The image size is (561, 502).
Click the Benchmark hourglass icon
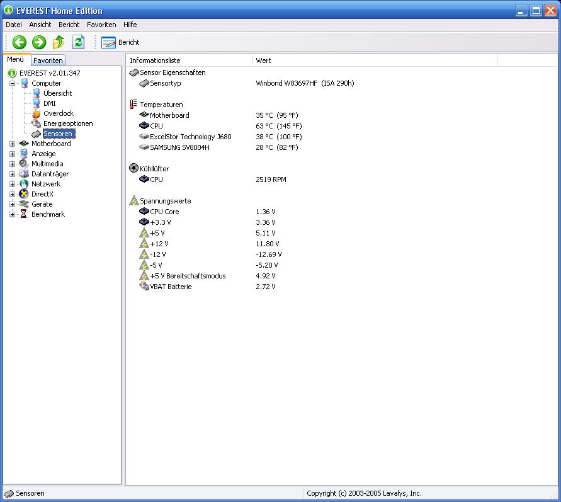click(x=24, y=214)
